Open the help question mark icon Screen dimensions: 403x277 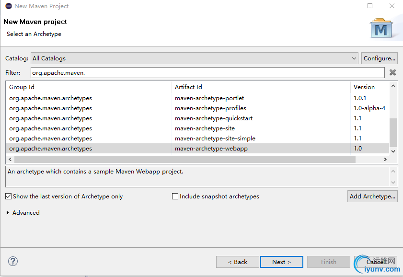point(13,261)
